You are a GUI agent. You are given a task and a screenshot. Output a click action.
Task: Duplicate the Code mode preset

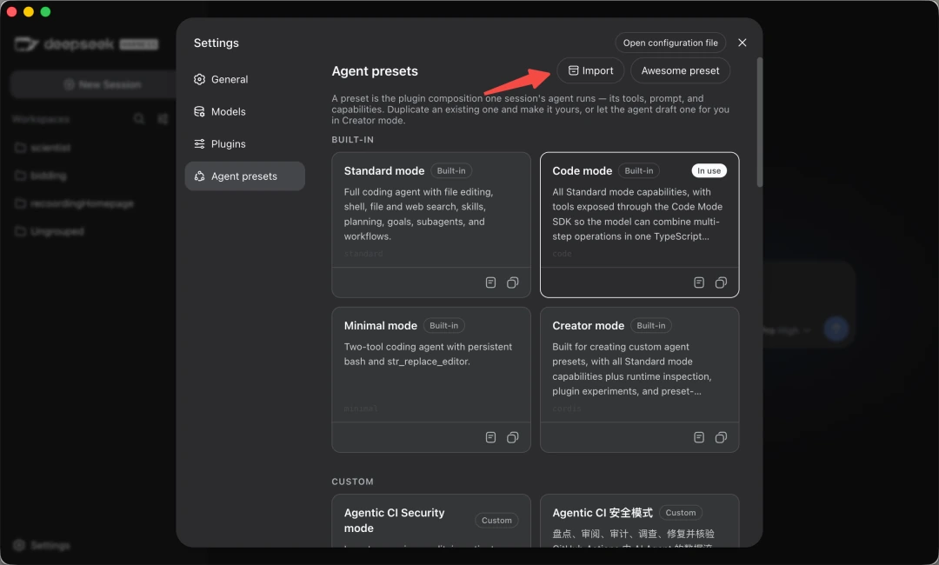[x=721, y=282]
